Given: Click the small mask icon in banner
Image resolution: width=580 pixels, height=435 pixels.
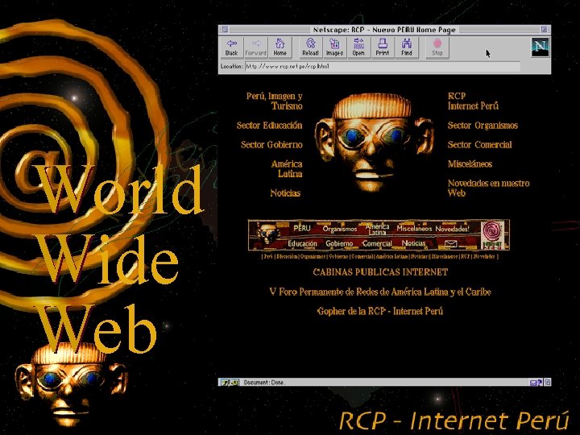Looking at the screenshot, I should point(267,234).
